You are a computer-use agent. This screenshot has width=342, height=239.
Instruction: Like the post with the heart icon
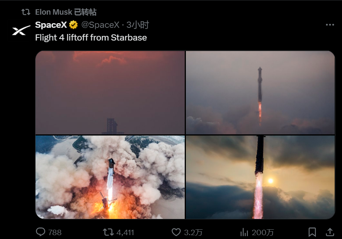pos(176,232)
